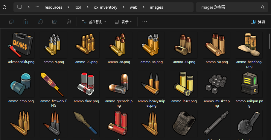Focus the images search field

pyautogui.click(x=232, y=7)
